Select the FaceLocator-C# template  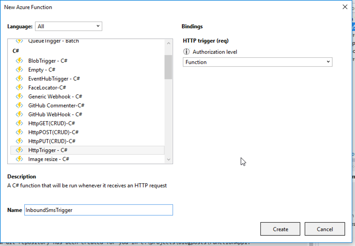[87, 88]
